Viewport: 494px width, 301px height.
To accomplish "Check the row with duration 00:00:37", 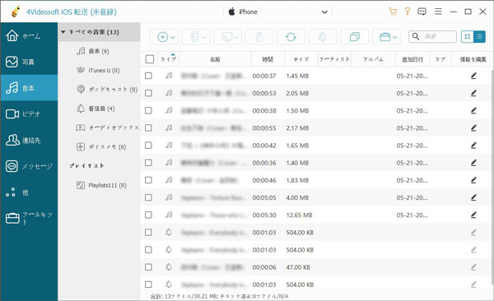I will pos(148,76).
